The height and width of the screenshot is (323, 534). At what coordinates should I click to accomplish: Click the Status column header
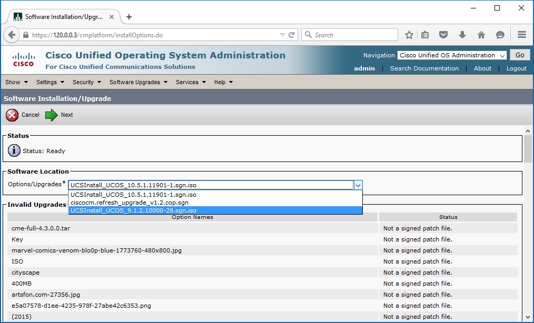coord(448,217)
